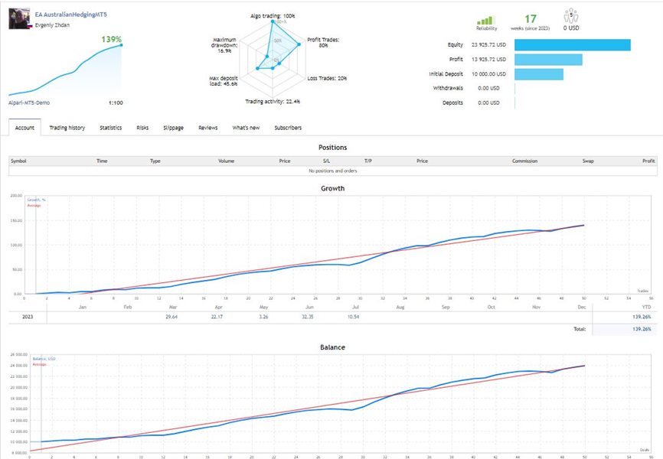Screen dimensions: 663x459
Task: Click the Profit bar
Action: click(x=548, y=60)
